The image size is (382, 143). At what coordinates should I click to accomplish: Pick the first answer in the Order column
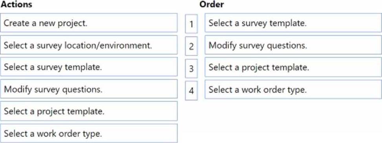coord(293,23)
